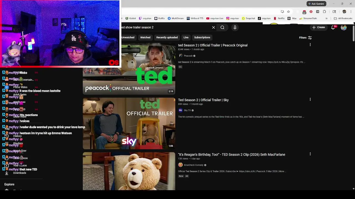Screen dimensions: 355x199
Task: Open the Peacock channel name link
Action: (188, 56)
